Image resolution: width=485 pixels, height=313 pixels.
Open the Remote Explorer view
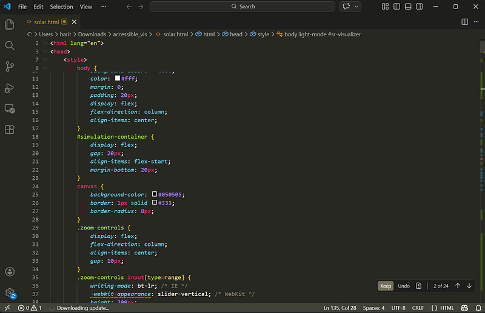pos(10,108)
